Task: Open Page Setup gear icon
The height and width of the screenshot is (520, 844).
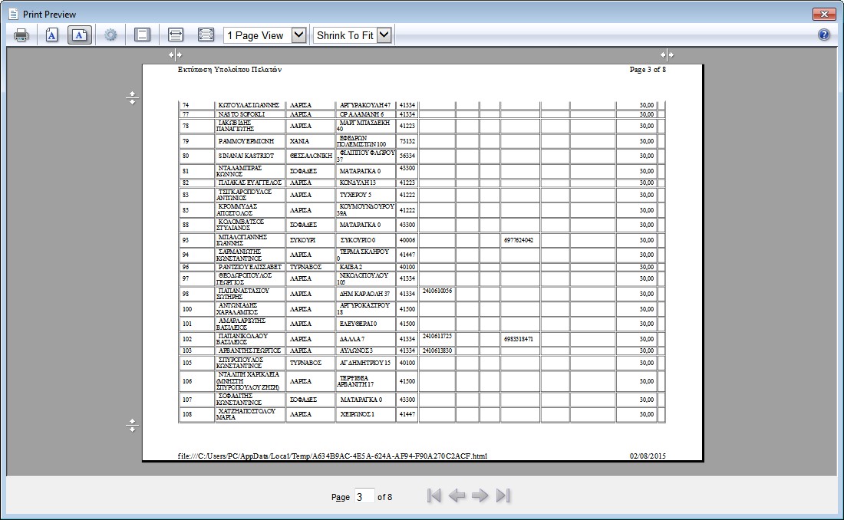Action: [x=110, y=35]
